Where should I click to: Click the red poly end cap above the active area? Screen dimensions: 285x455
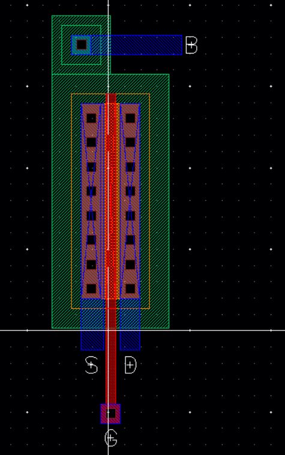111,98
